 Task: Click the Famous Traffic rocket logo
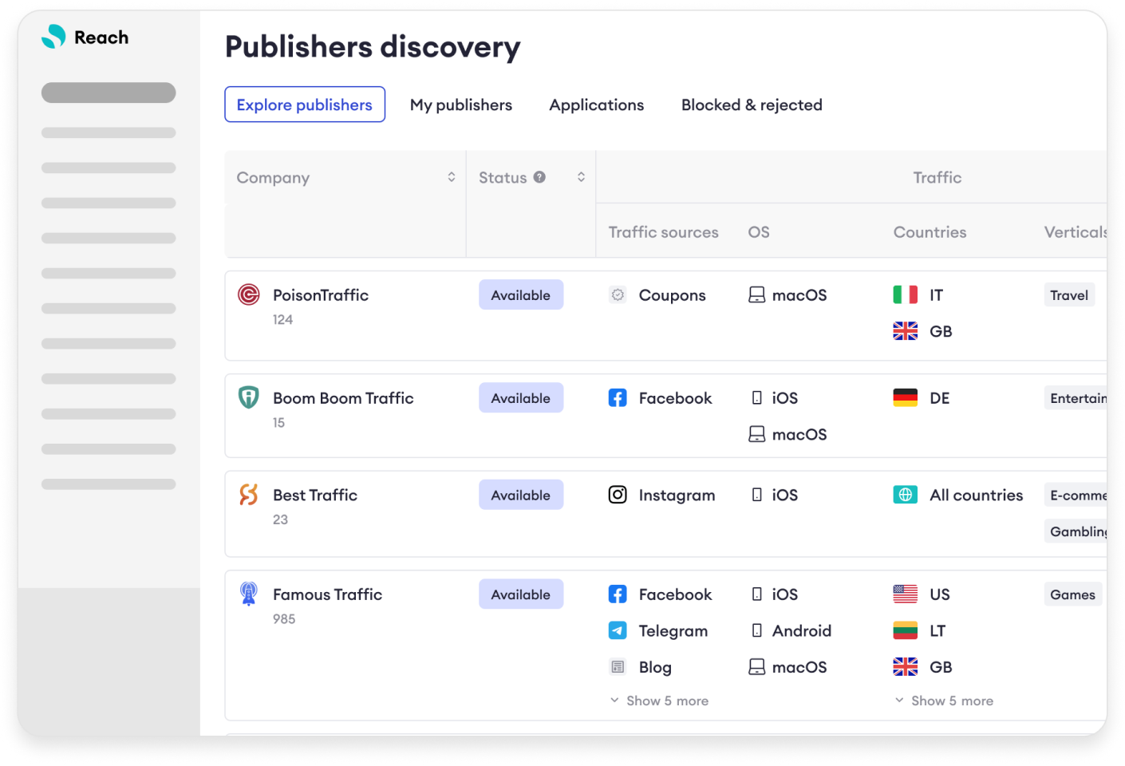coord(249,594)
